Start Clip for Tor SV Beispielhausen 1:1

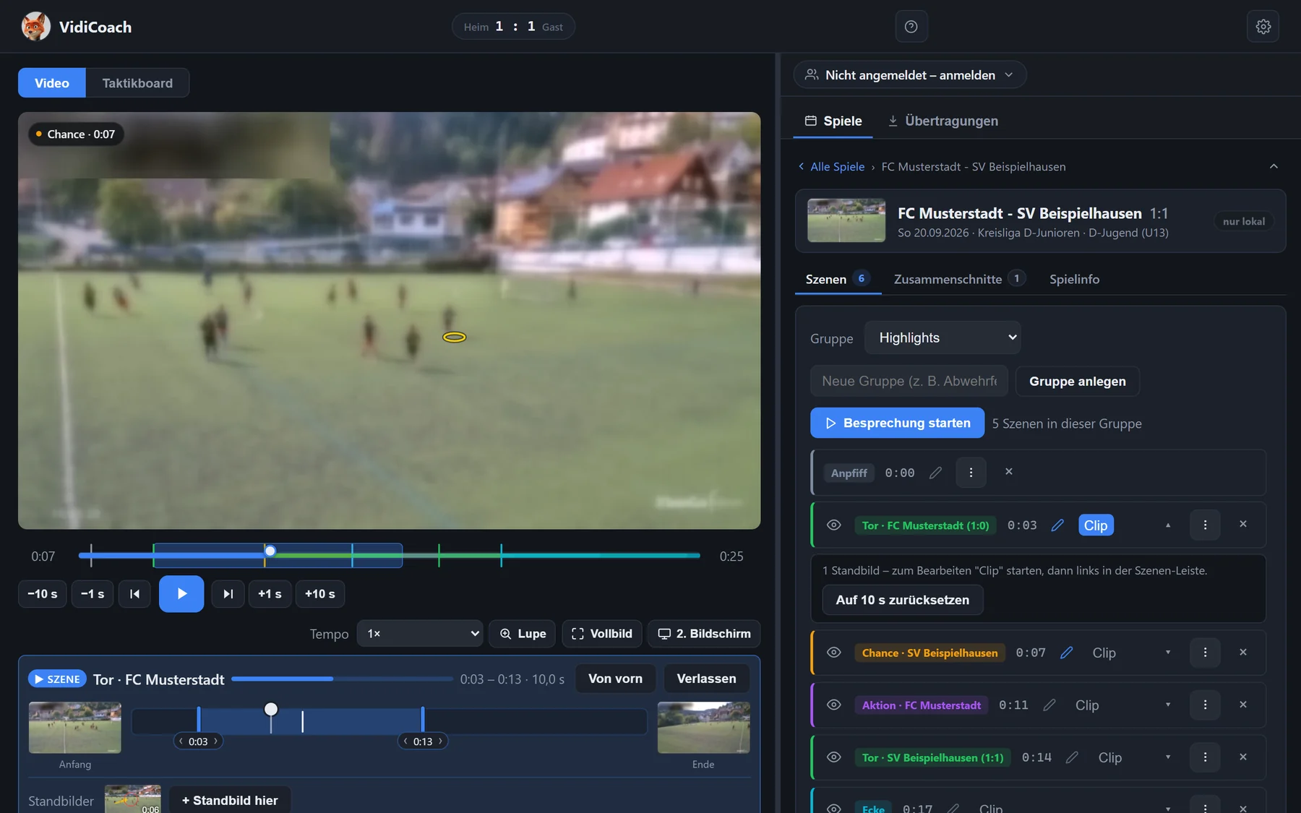(x=1110, y=757)
